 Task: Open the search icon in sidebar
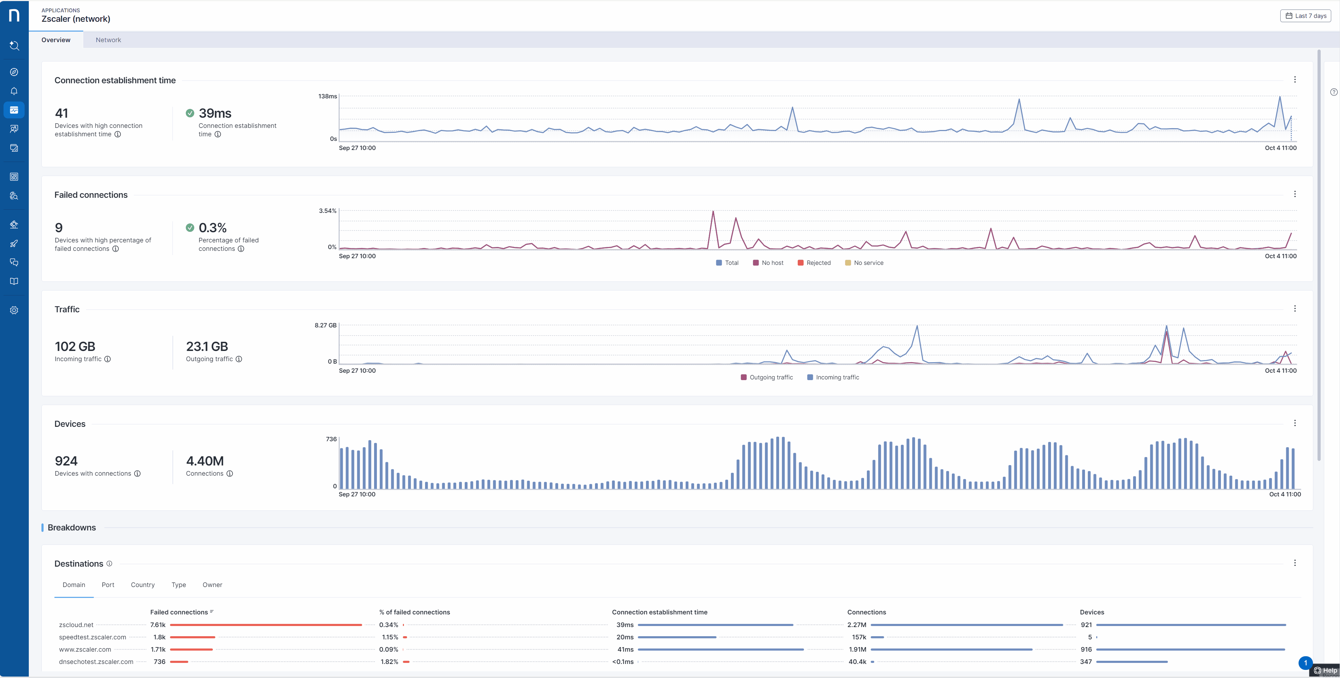click(14, 46)
